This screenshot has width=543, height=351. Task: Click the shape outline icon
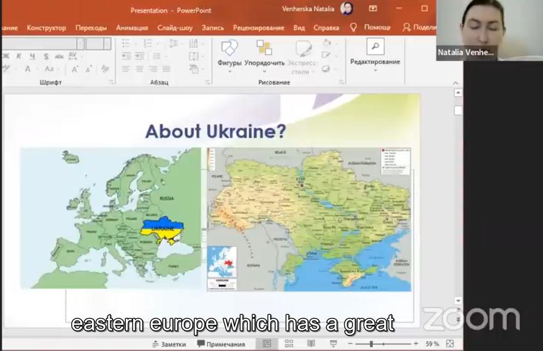[326, 55]
